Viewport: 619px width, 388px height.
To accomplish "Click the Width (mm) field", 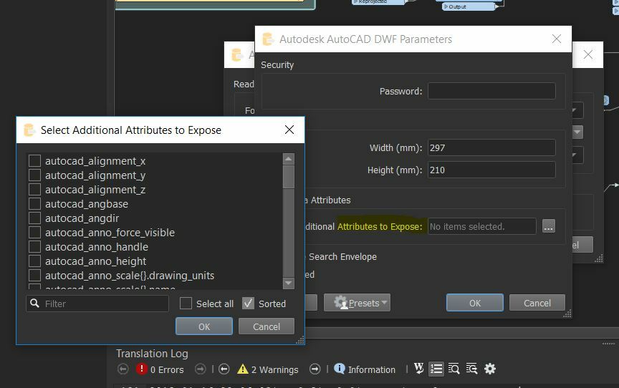I will [491, 148].
